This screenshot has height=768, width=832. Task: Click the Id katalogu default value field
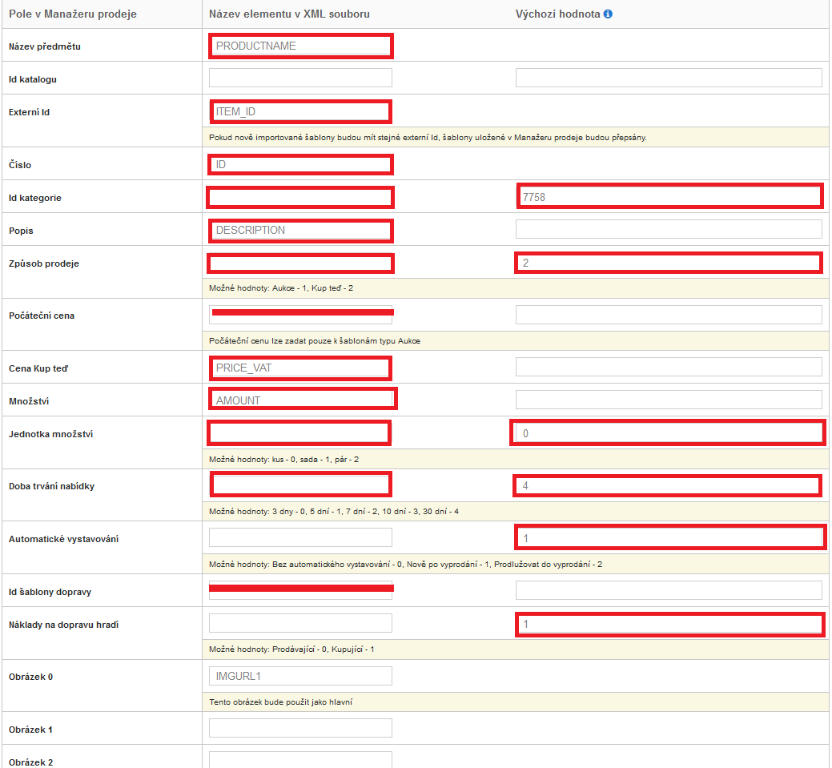668,78
